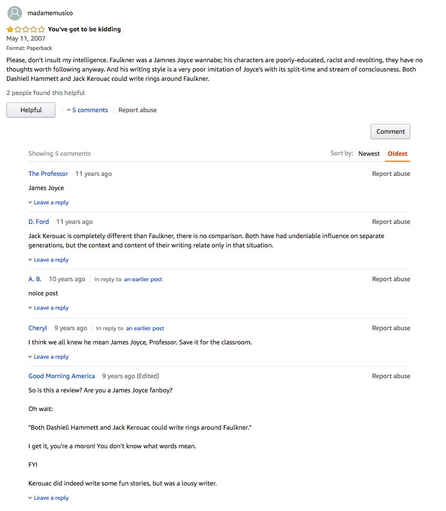Open the Comment button
The width and height of the screenshot is (446, 511).
[x=390, y=132]
